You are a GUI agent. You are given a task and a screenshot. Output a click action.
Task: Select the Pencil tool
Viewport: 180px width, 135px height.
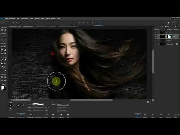(x=5, y=70)
